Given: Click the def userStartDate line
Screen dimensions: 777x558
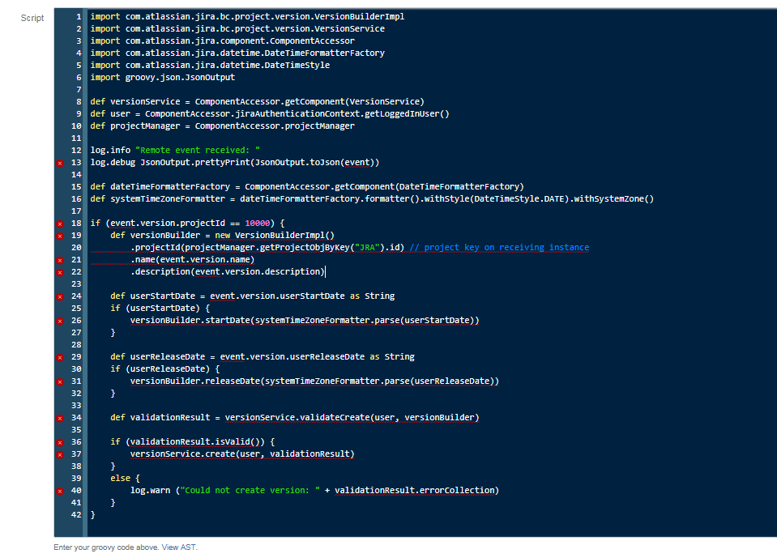Looking at the screenshot, I should pos(253,296).
